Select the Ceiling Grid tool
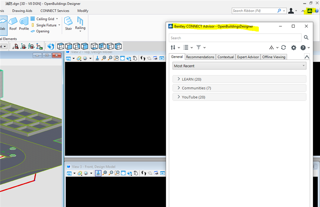320x207 pixels. point(42,19)
